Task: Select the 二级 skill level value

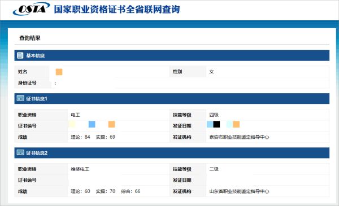Action: coord(214,169)
